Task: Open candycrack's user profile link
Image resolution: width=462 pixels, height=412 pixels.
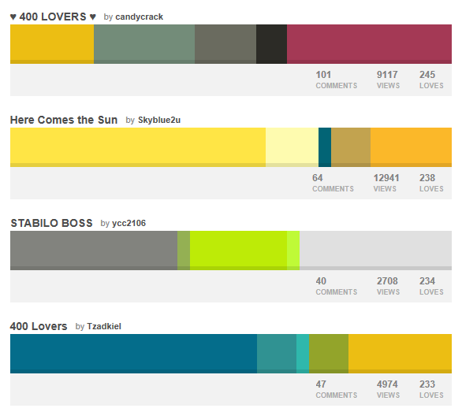Action: (x=139, y=17)
